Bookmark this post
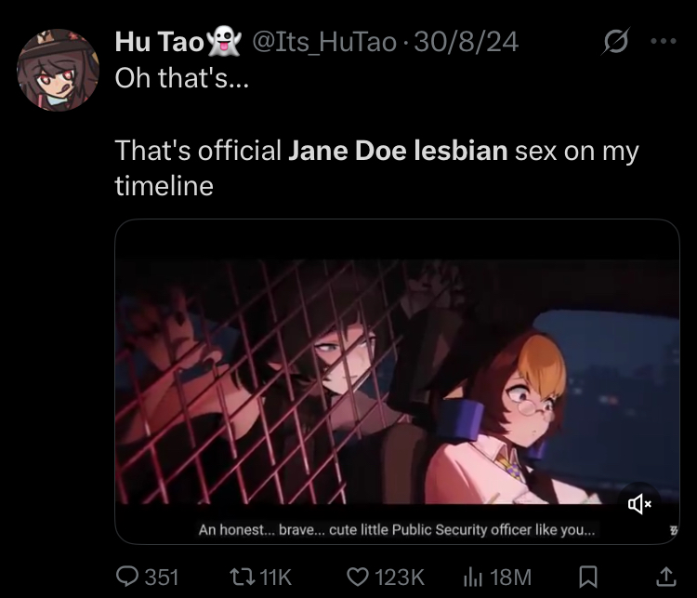 coord(588,577)
